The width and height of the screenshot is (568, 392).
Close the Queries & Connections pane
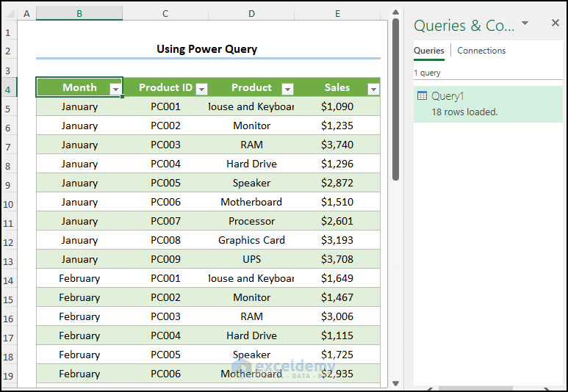click(556, 23)
